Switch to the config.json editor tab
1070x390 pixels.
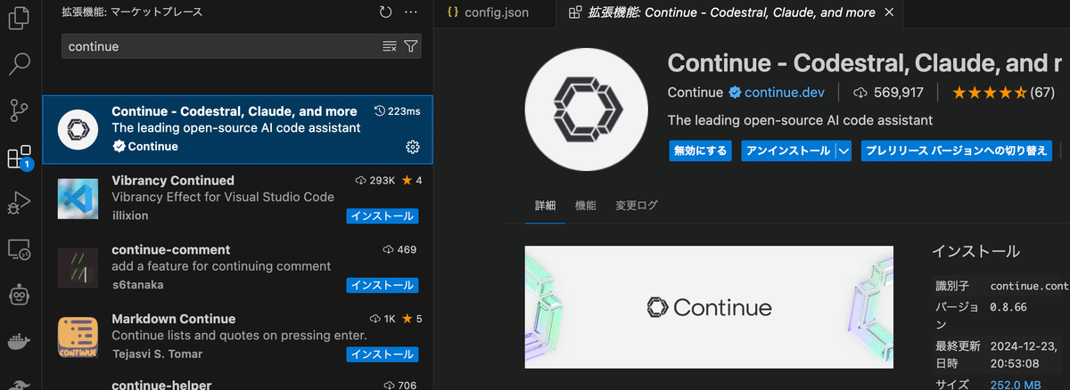coord(496,12)
